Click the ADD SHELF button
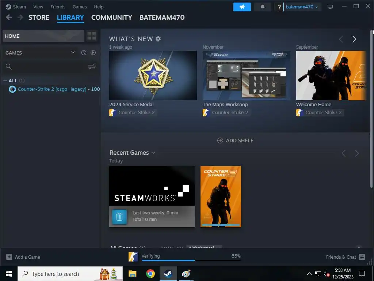This screenshot has height=281, width=374. point(235,140)
